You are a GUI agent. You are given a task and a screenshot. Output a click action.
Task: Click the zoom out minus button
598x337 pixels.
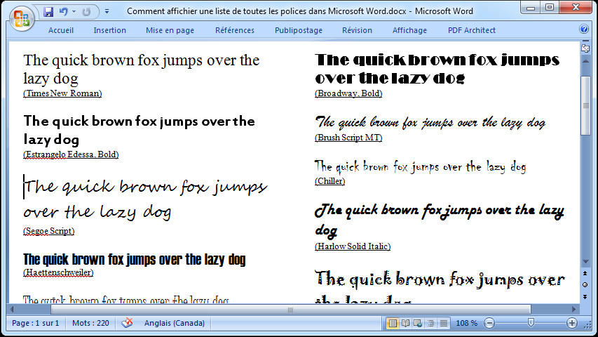coord(489,323)
